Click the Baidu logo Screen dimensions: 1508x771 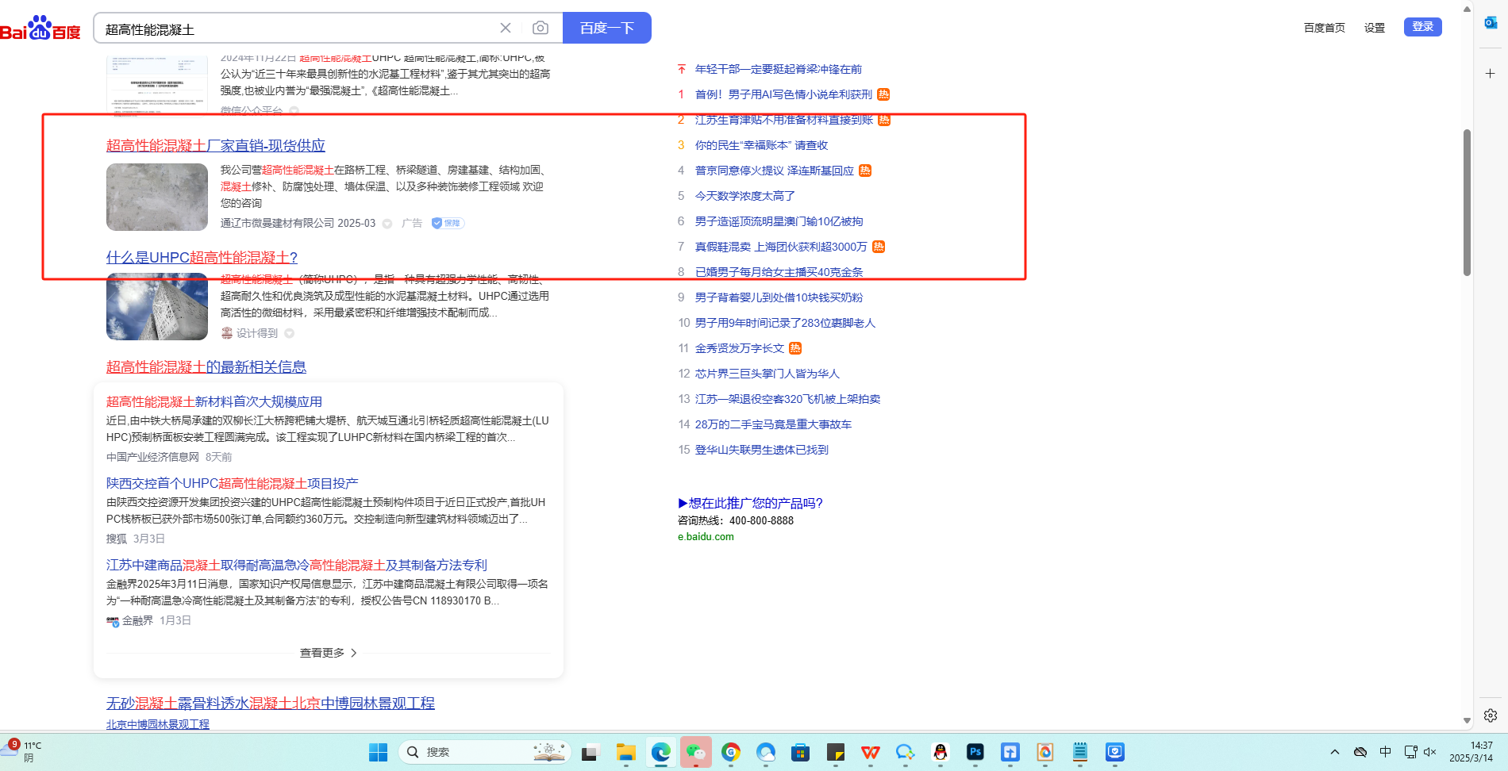pos(40,29)
